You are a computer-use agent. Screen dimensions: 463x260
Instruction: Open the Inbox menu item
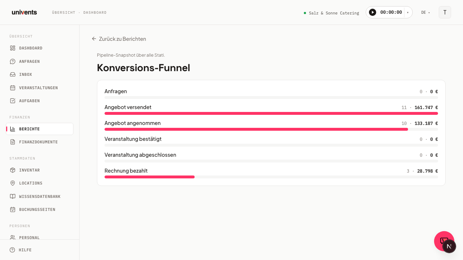[39, 74]
